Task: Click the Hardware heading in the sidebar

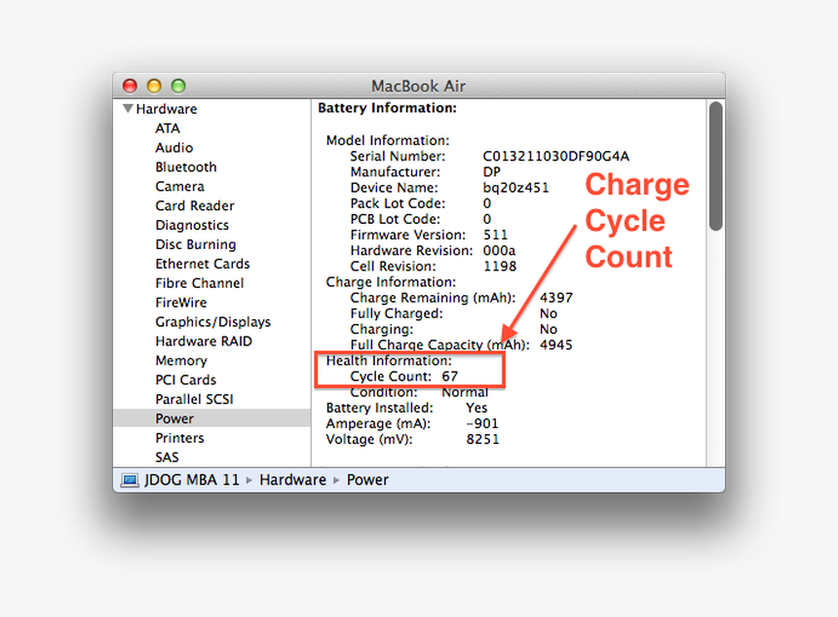Action: pyautogui.click(x=167, y=109)
